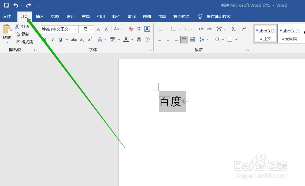This screenshot has width=305, height=186.
Task: Open Asian layout icon
Action: (x=219, y=29)
